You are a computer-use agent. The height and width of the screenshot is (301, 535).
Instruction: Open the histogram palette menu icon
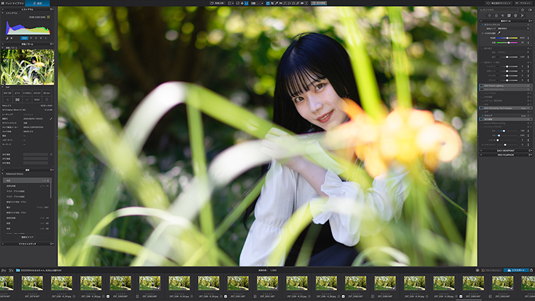pyautogui.click(x=52, y=9)
